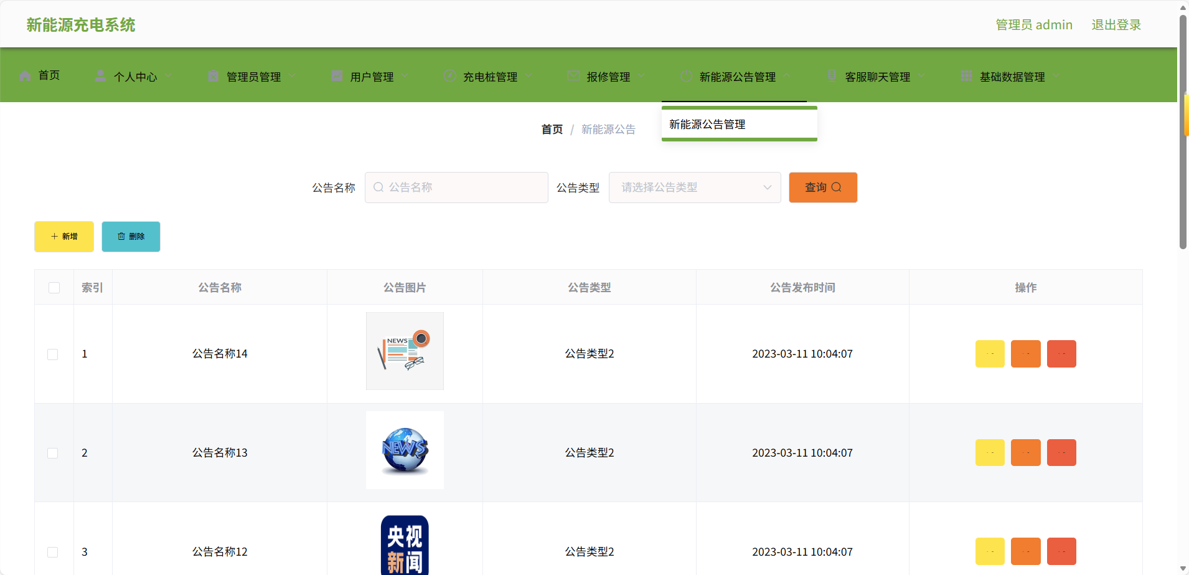This screenshot has width=1189, height=575.
Task: Click 退出登录 to log out
Action: 1116,25
